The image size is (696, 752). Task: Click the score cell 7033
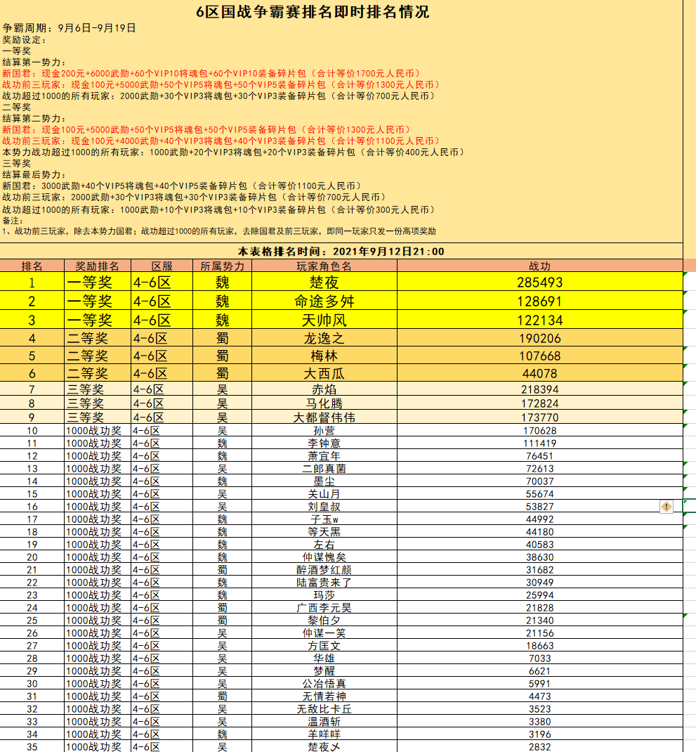(x=540, y=658)
